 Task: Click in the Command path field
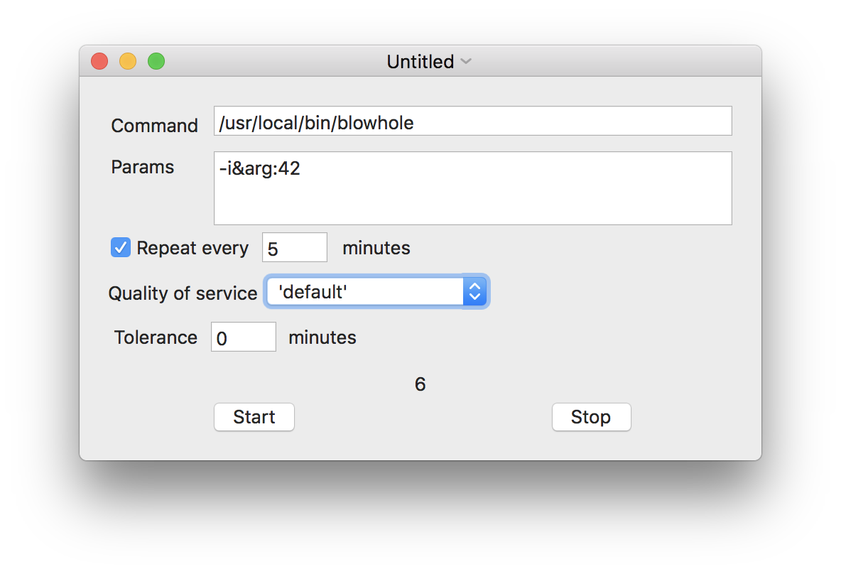pyautogui.click(x=472, y=121)
